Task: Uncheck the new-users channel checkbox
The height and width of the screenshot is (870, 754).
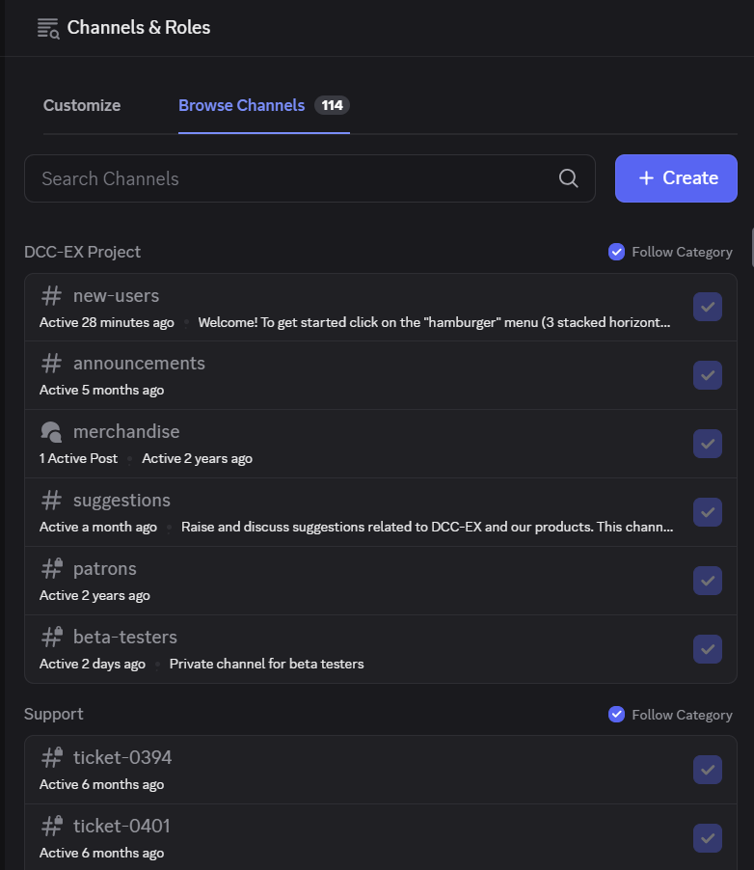Action: (708, 307)
